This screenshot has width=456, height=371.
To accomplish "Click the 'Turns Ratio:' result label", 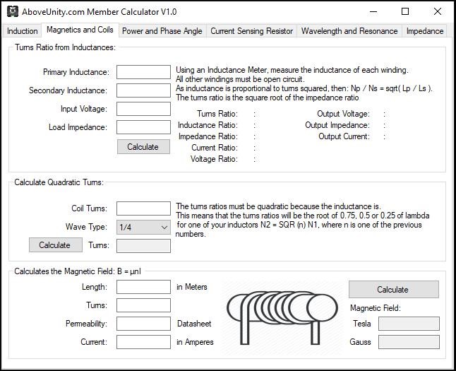I will 217,114.
